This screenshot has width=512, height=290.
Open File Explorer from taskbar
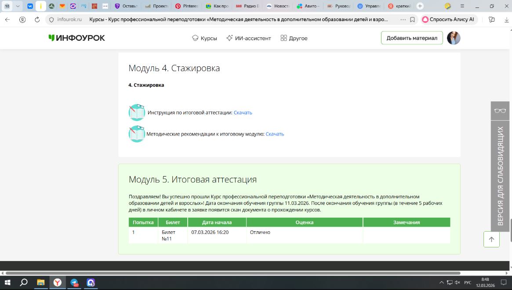click(40, 283)
